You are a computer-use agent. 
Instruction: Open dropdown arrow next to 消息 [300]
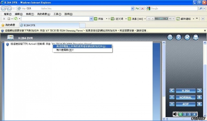click(x=145, y=19)
